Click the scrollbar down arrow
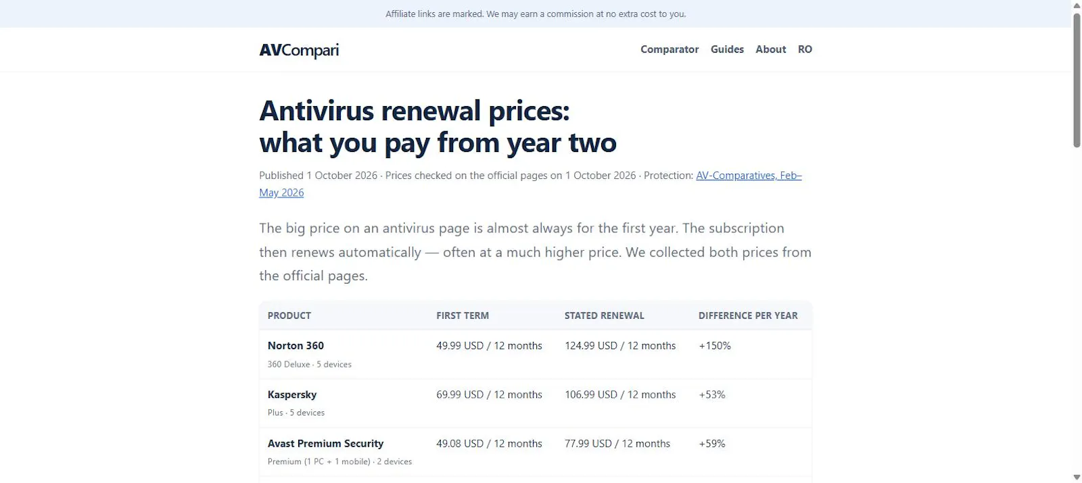 [x=1077, y=478]
